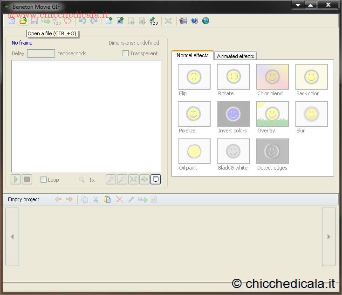Click the monitor preview icon
342x295 pixels.
156,179
